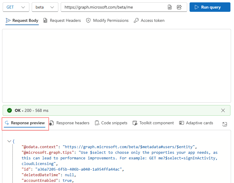Image resolution: width=234 pixels, height=183 pixels.
Task: Click the Modify Permissions shield icon
Action: (88, 21)
